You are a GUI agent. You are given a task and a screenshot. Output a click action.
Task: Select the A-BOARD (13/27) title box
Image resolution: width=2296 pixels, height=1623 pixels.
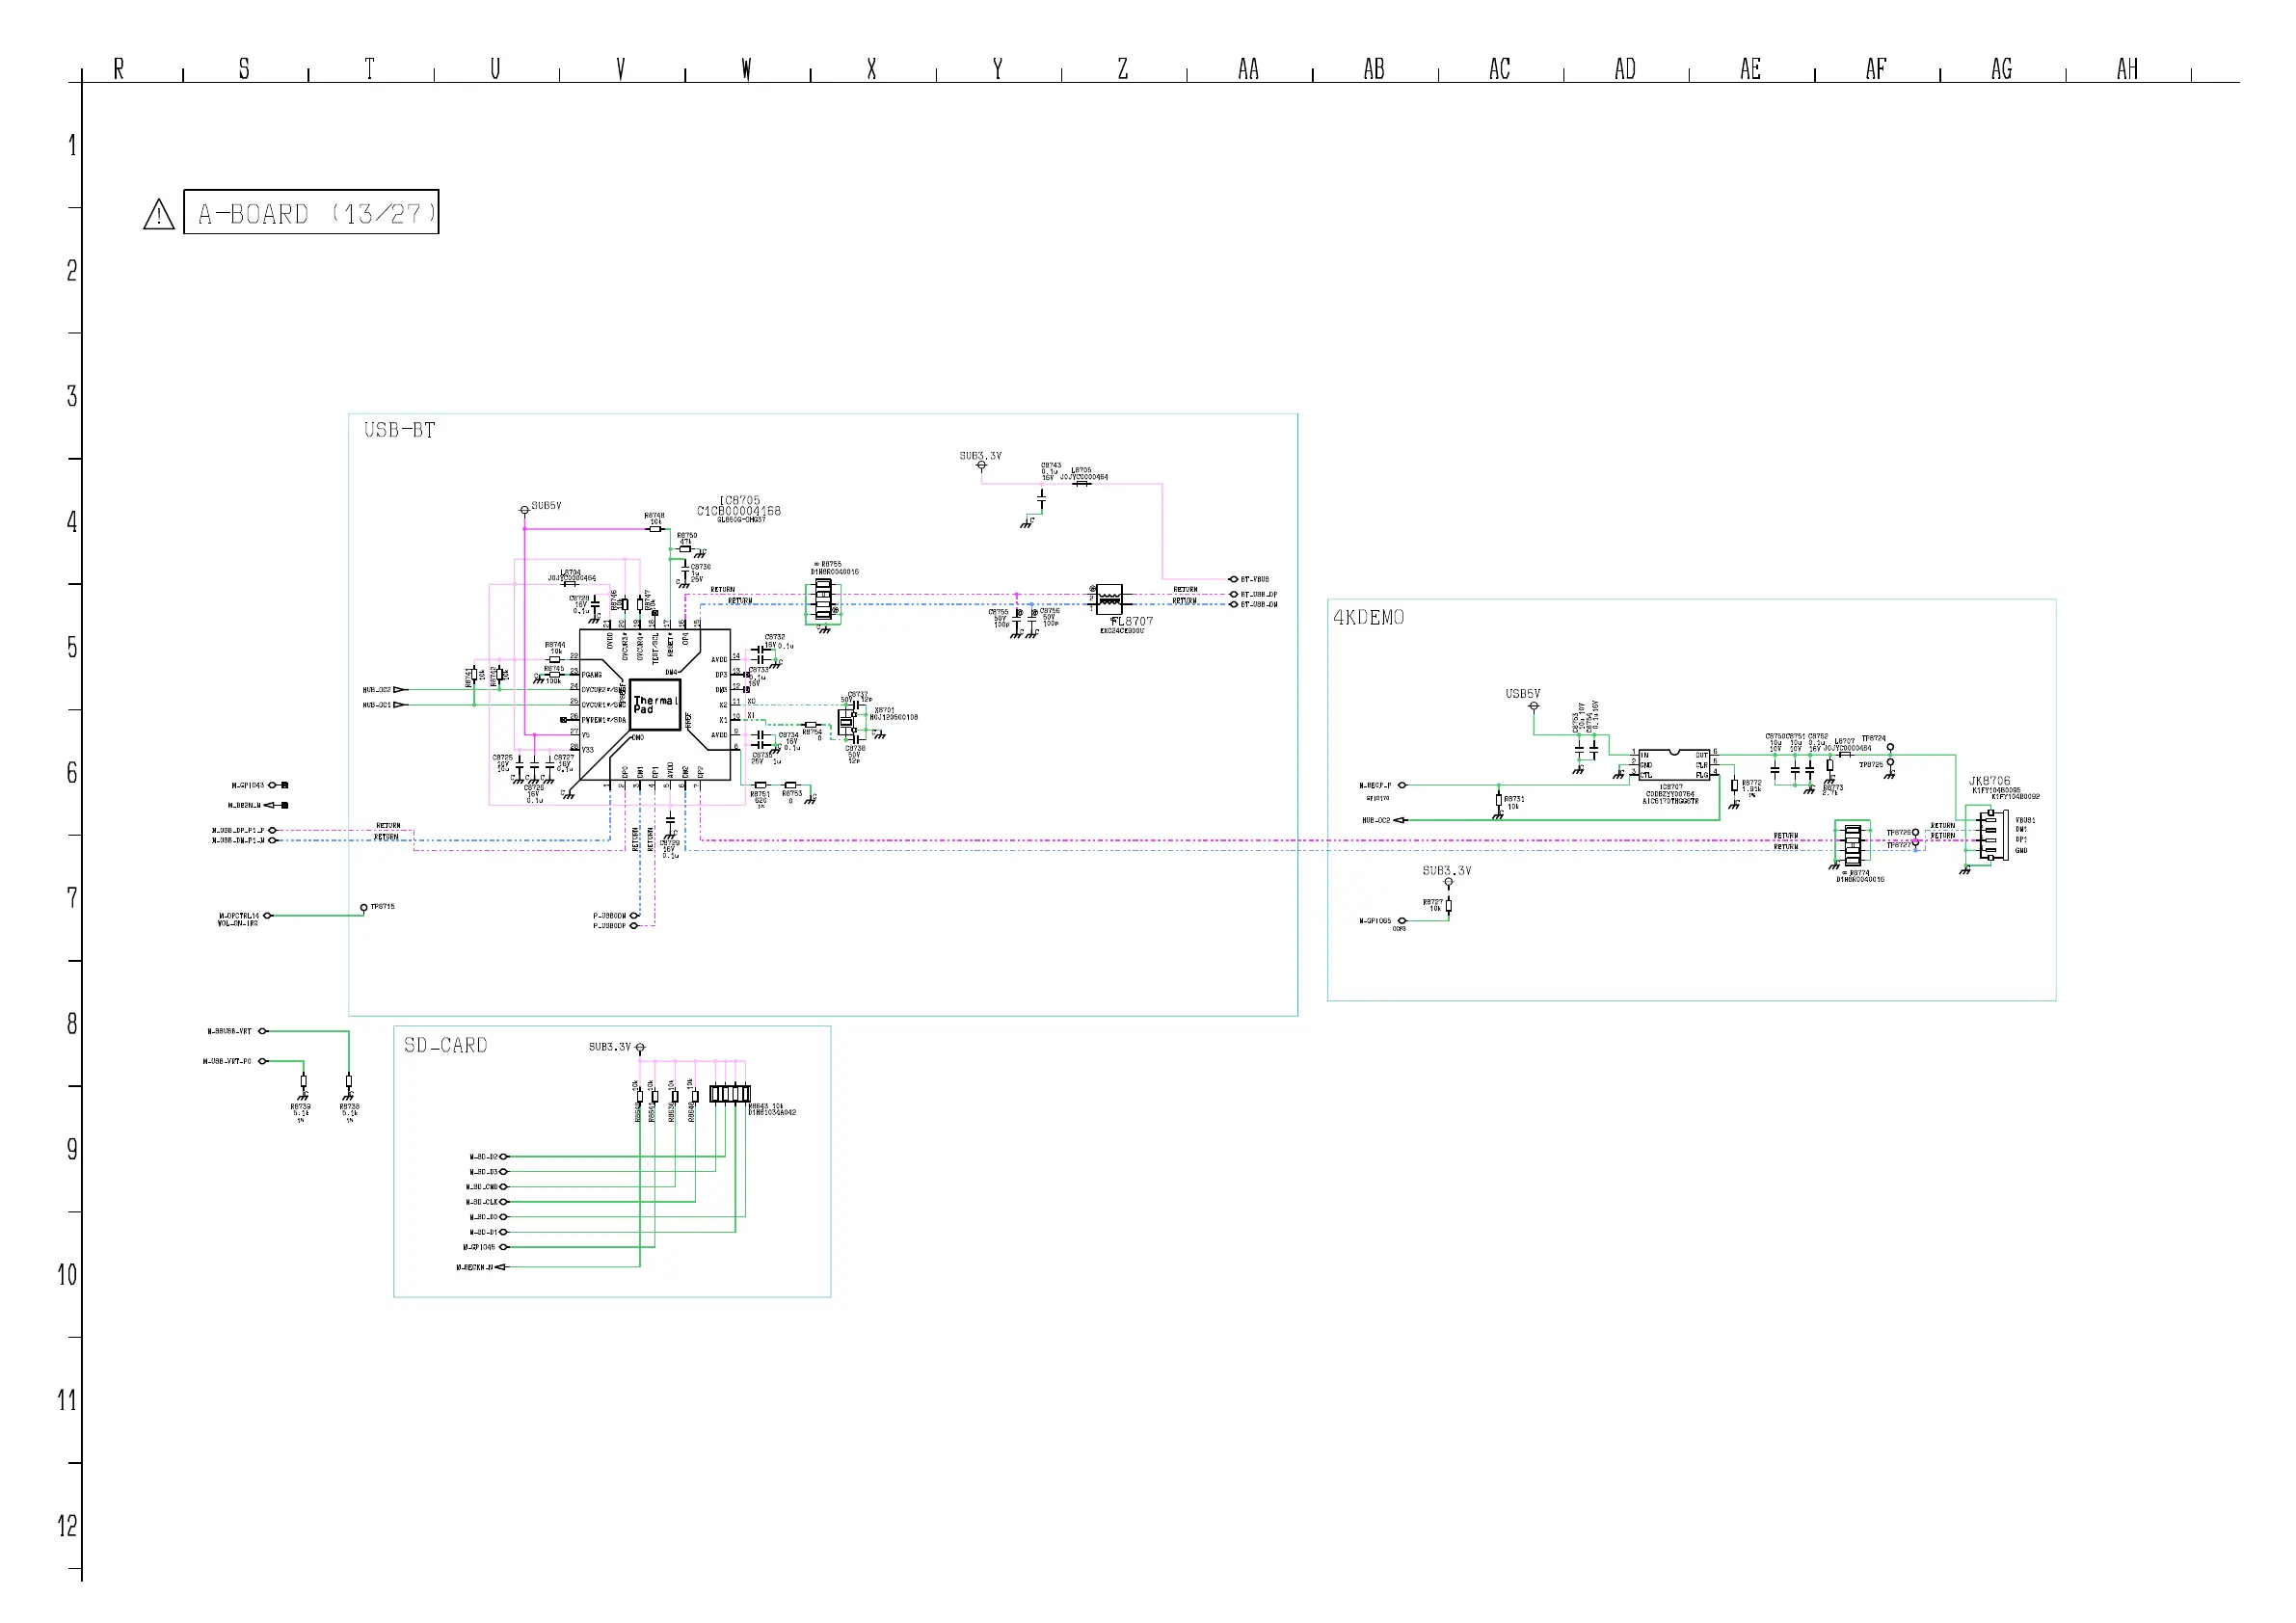[311, 212]
